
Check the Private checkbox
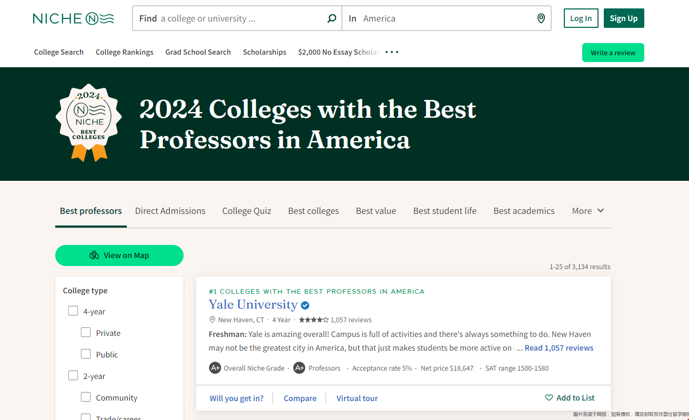(86, 332)
